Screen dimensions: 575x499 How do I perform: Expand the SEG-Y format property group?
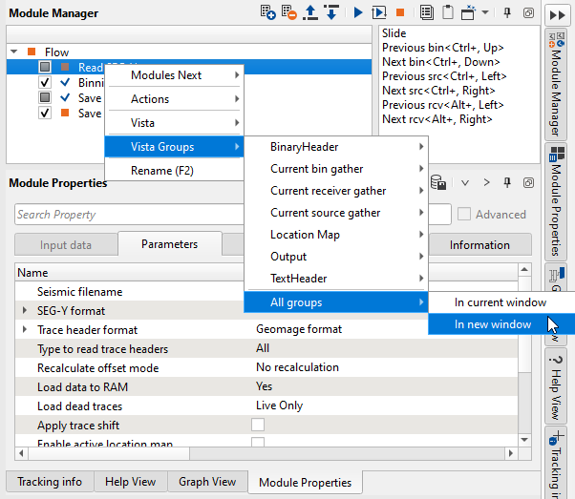tap(25, 311)
